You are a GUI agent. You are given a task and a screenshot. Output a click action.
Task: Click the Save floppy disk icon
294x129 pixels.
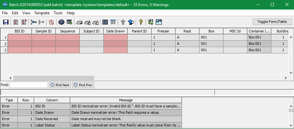tap(6, 22)
